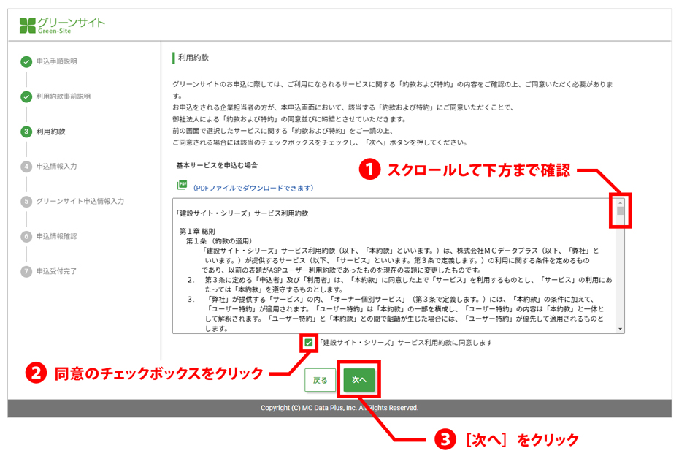Click inside the terms of service text area
Viewport: 679px width, 456px height.
click(x=394, y=278)
